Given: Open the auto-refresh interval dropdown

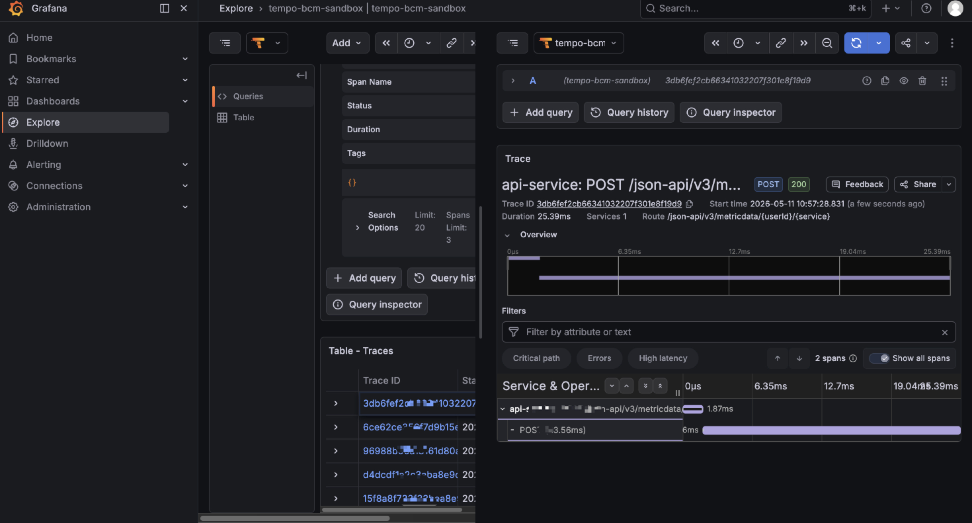Looking at the screenshot, I should (879, 43).
